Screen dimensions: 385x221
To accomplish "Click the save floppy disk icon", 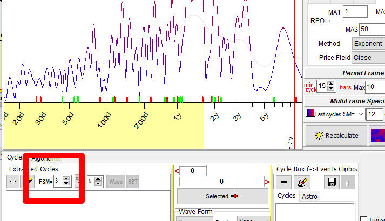I will click(x=332, y=182).
